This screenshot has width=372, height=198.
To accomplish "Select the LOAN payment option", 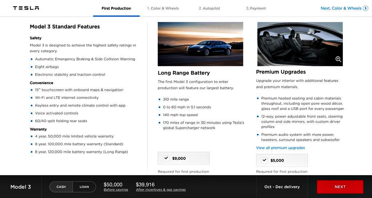I will pyautogui.click(x=84, y=187).
